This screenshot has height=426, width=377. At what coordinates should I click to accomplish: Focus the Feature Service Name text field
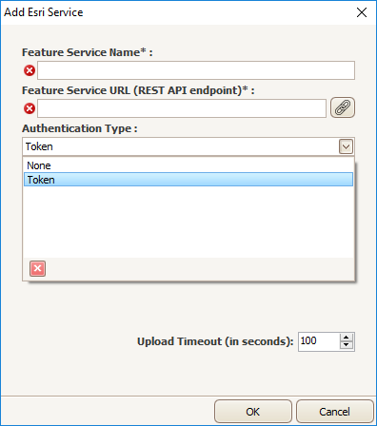[196, 70]
